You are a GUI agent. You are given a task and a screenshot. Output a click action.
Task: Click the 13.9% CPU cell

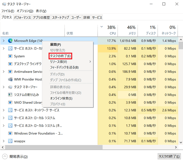pyautogui.click(x=107, y=48)
